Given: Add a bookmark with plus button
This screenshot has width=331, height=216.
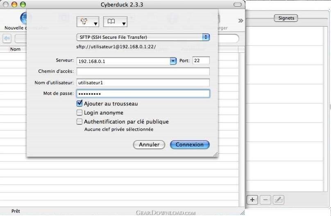Looking at the screenshot, I should 252,200.
